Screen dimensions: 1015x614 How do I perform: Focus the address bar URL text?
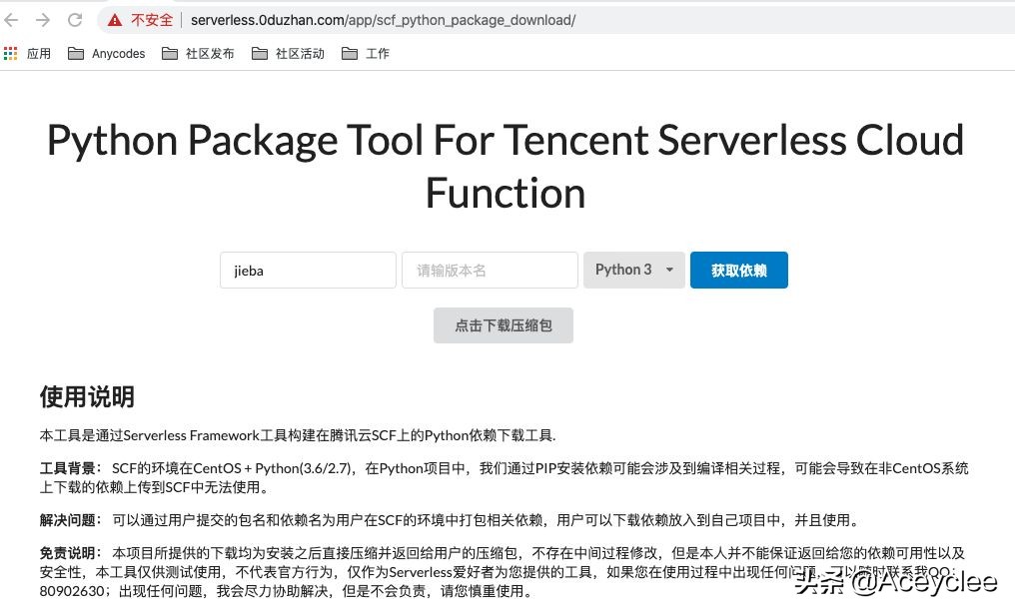coord(384,20)
